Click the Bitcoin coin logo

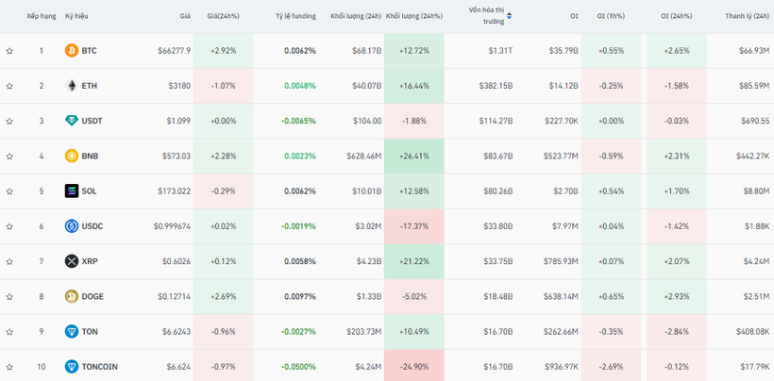(72, 50)
